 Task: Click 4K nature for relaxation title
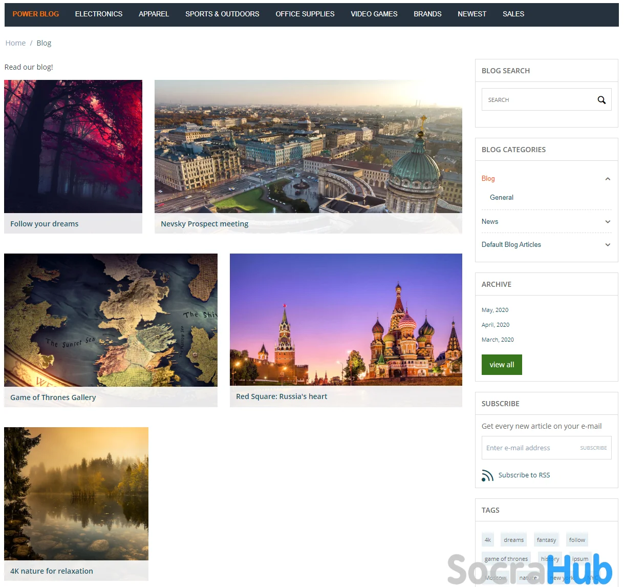52,571
